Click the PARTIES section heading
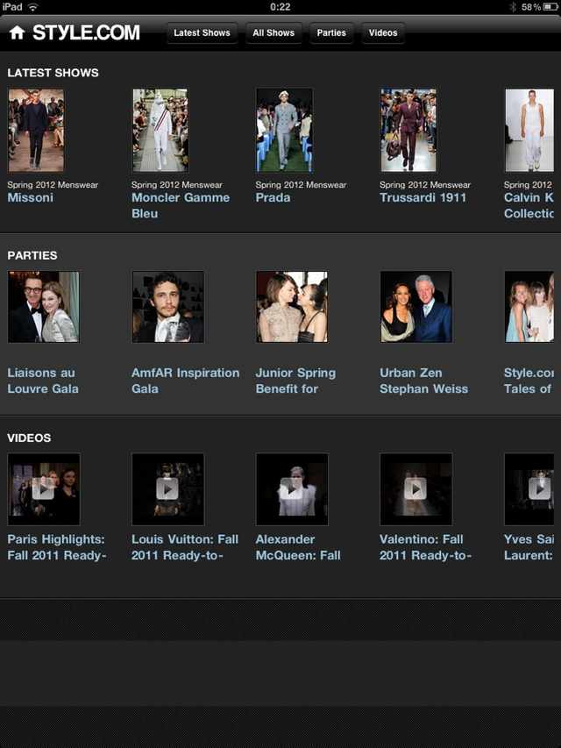Screen dimensions: 561x748 (x=32, y=255)
